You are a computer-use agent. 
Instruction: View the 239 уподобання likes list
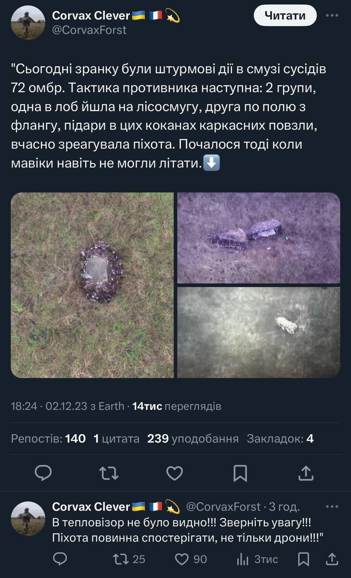pyautogui.click(x=193, y=438)
